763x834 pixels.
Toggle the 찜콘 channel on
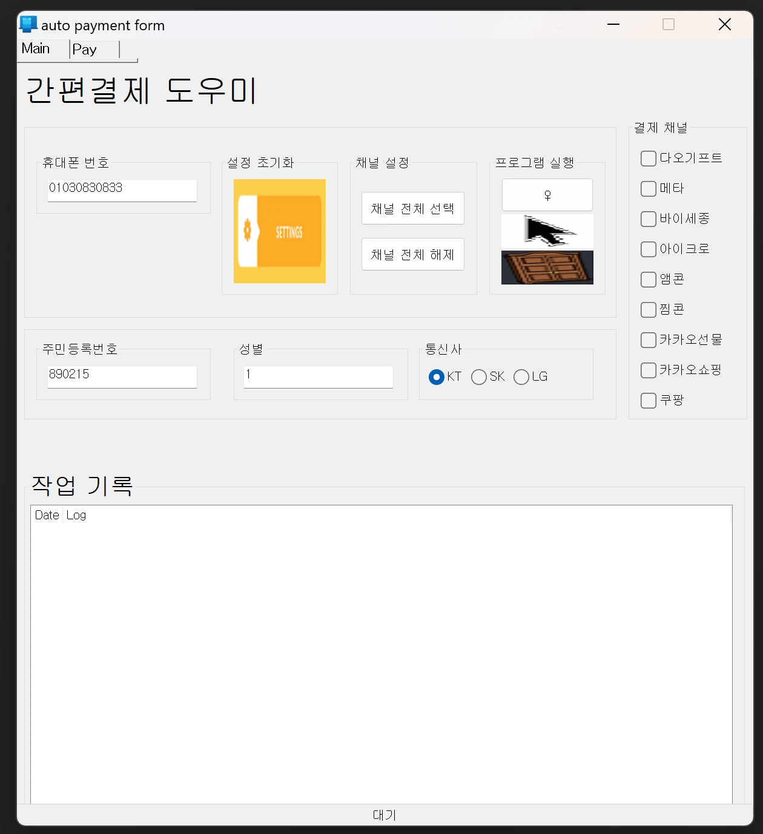647,309
